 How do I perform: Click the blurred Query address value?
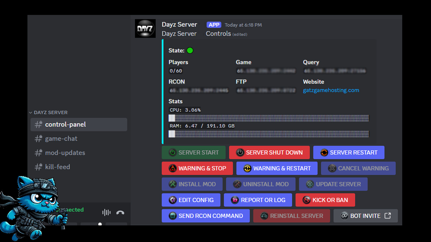tap(335, 71)
